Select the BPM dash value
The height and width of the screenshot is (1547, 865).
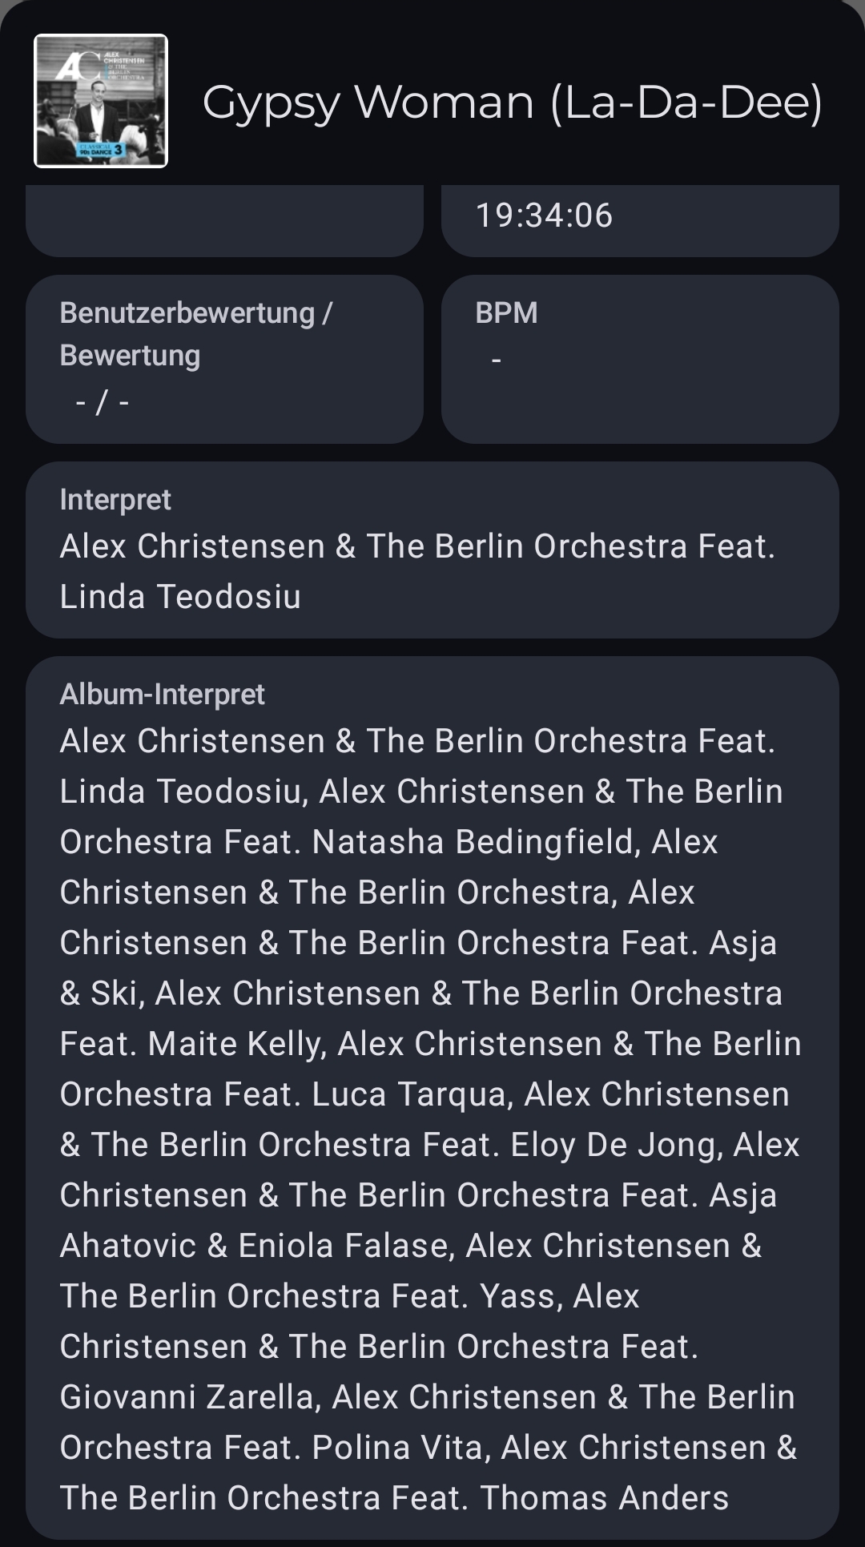(497, 361)
